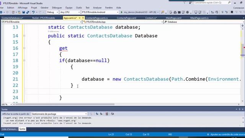Click the monitor display icon in toolbar
The image size is (245, 138).
[196, 12]
